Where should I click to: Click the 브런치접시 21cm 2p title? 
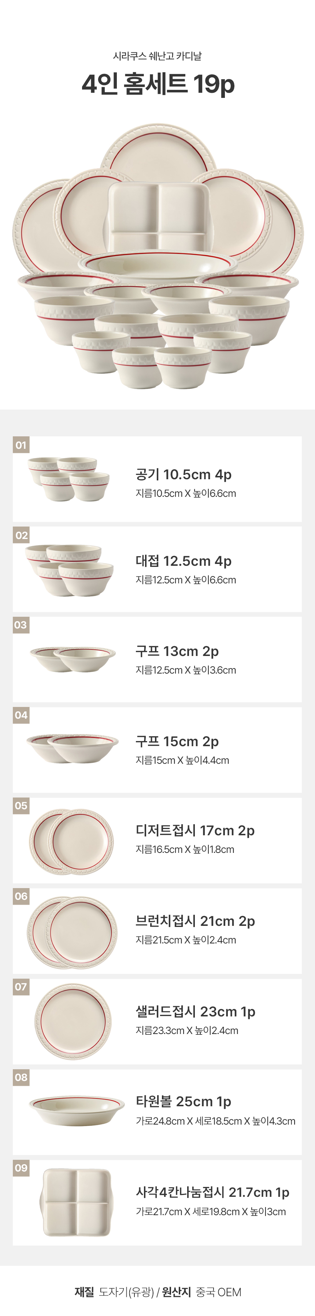195,921
